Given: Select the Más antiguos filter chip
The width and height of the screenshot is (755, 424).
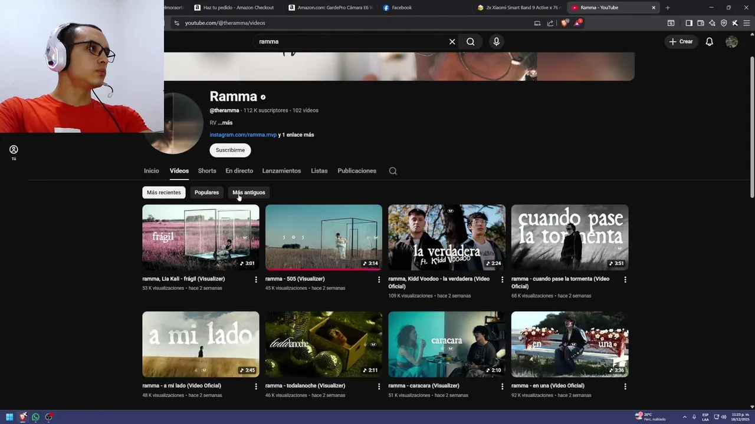Looking at the screenshot, I should [249, 193].
